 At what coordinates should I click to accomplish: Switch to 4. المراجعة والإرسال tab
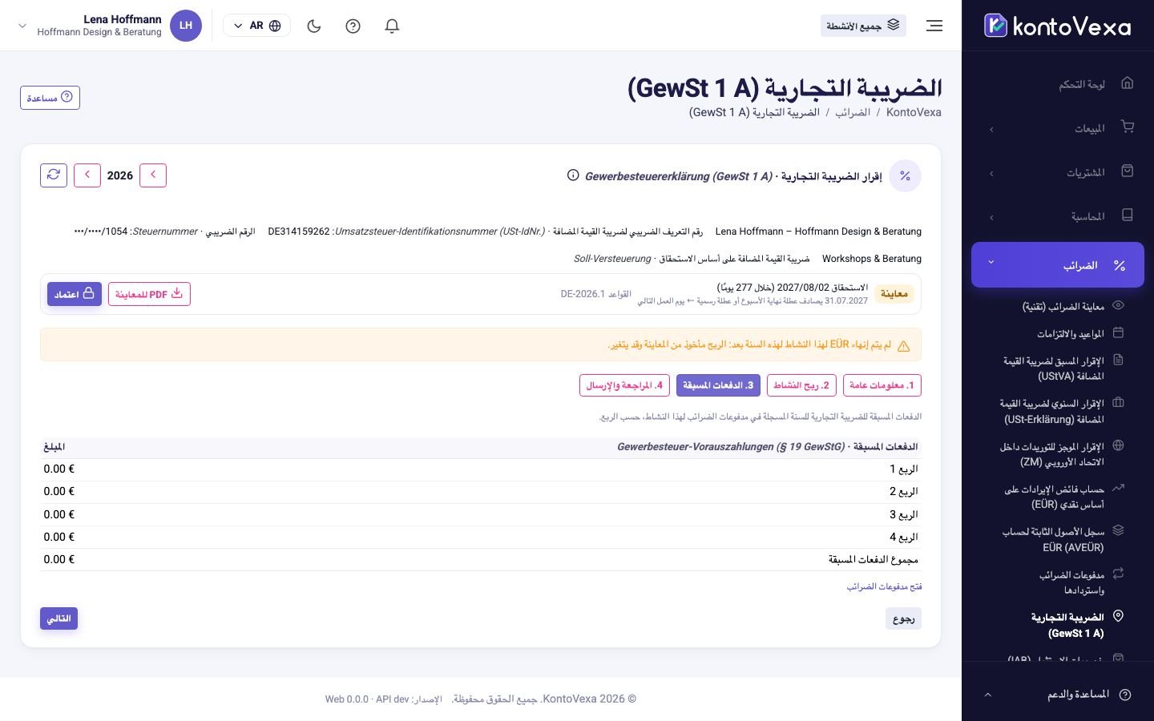point(624,385)
